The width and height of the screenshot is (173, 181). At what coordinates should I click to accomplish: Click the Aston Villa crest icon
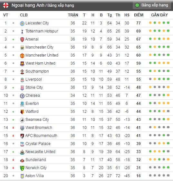pos(22,176)
